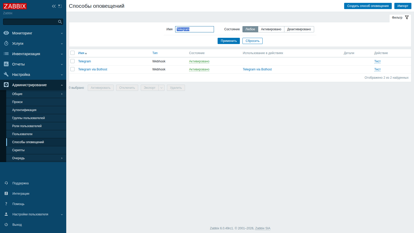Click the filter funnel icon
The width and height of the screenshot is (414, 233).
pyautogui.click(x=407, y=17)
